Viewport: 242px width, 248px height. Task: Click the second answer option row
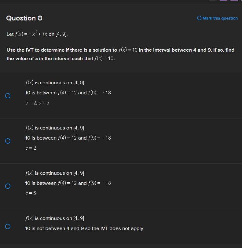click(x=121, y=141)
